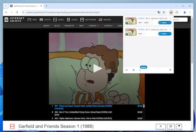
Task: Click the Share button
Action: click(x=171, y=127)
